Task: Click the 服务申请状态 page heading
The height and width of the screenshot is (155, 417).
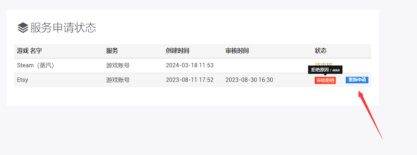Action: pos(63,28)
